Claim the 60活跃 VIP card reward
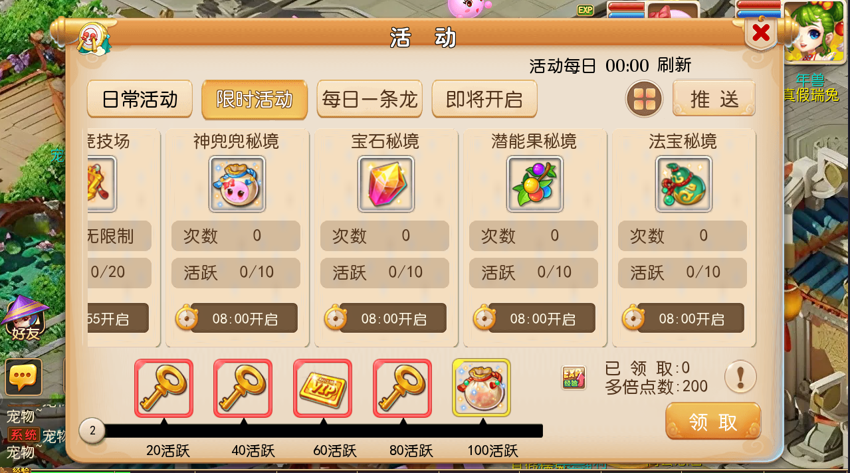 click(x=322, y=388)
